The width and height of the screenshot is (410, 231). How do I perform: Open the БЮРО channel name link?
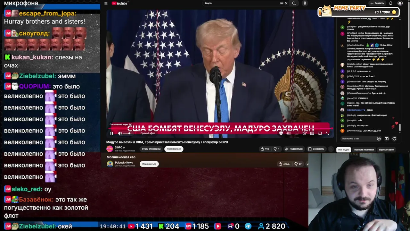tap(118, 148)
